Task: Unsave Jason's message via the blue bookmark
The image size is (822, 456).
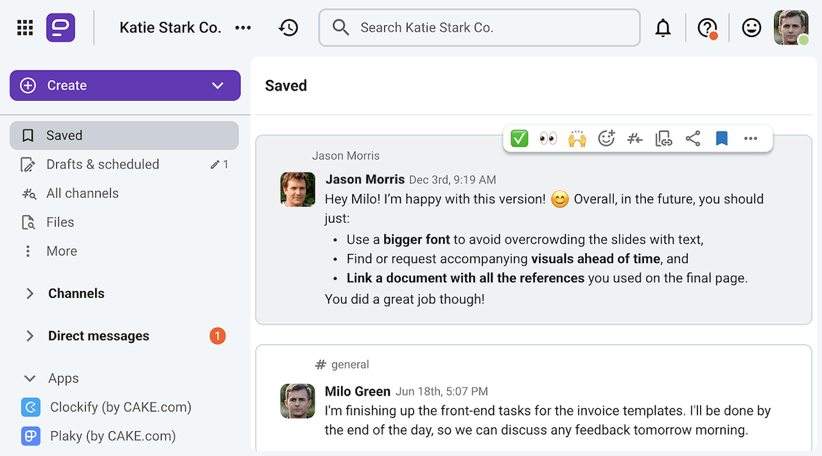Action: 721,138
